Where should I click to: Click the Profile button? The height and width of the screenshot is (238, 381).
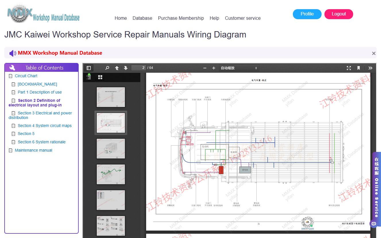point(307,14)
